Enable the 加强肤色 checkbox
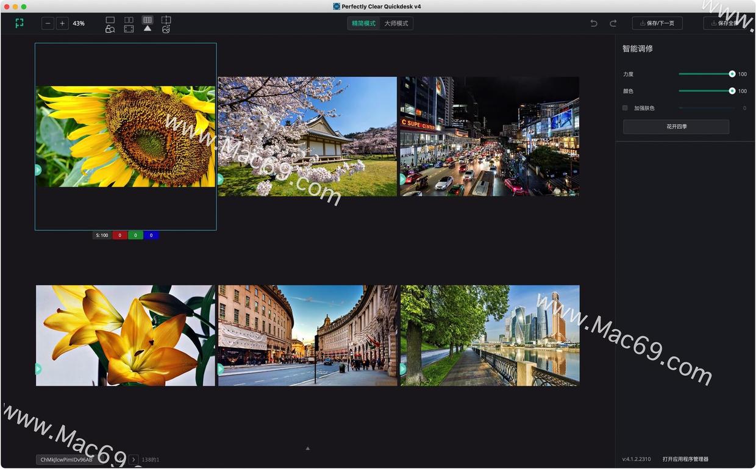The height and width of the screenshot is (469, 756). 625,107
